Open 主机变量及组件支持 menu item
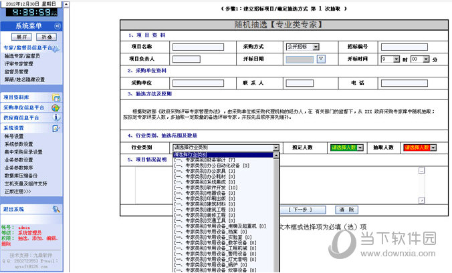This screenshot has height=273, width=452. click(x=25, y=184)
